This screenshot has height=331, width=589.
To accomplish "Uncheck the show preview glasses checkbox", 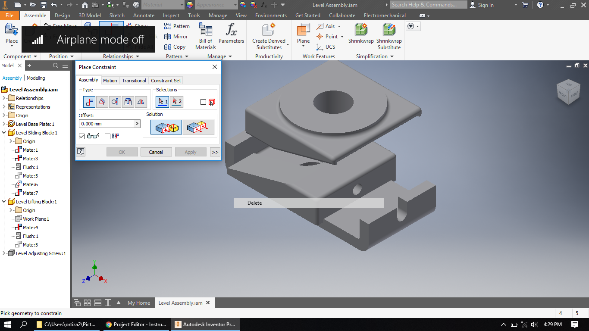I will (81, 136).
